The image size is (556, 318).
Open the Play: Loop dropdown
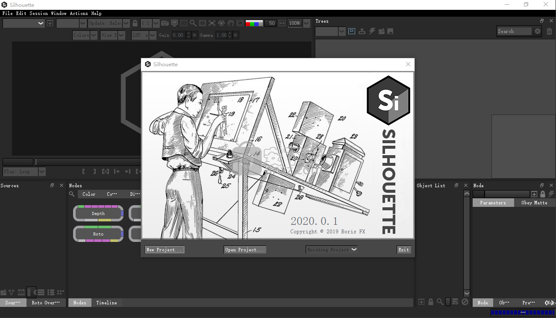[24, 171]
